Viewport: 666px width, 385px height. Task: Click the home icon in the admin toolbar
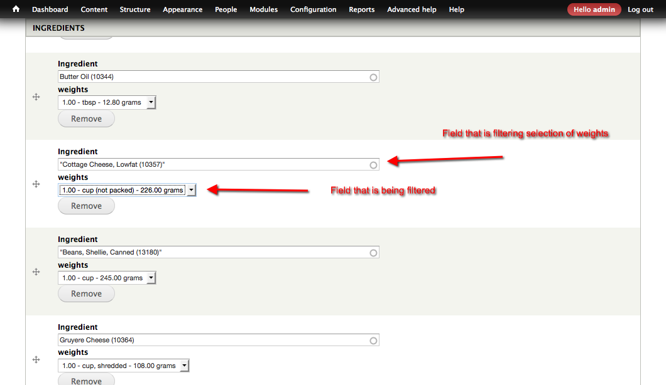pyautogui.click(x=16, y=9)
